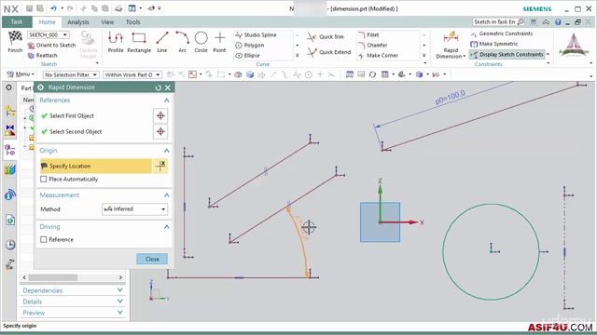Click the Finish sketch flag icon
Viewport: 597px width, 335px height.
[15, 37]
